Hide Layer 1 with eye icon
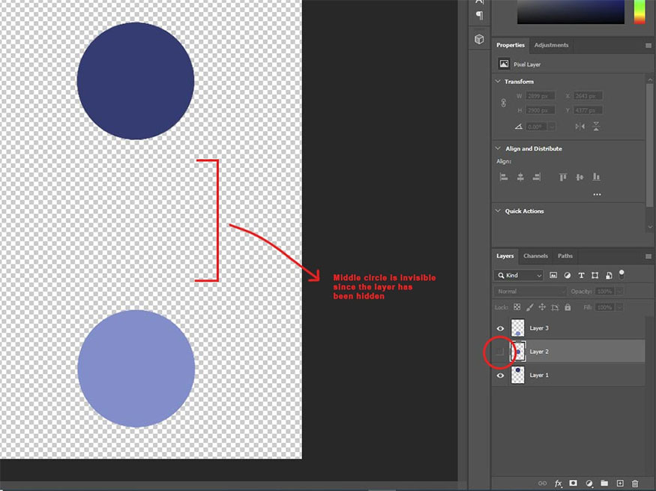Image resolution: width=656 pixels, height=491 pixels. click(x=500, y=375)
